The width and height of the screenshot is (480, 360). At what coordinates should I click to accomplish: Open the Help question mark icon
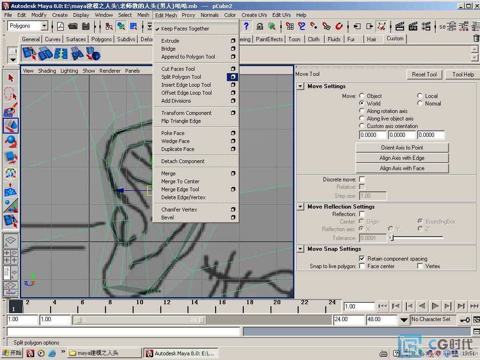[x=246, y=26]
